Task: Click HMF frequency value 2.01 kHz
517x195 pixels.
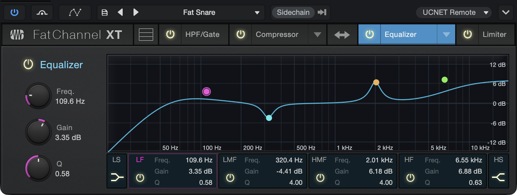Action: [379, 160]
